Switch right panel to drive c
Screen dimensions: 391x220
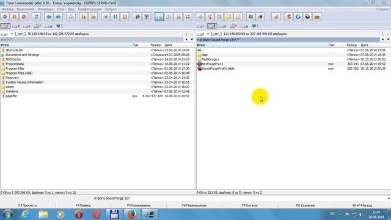coord(200,26)
